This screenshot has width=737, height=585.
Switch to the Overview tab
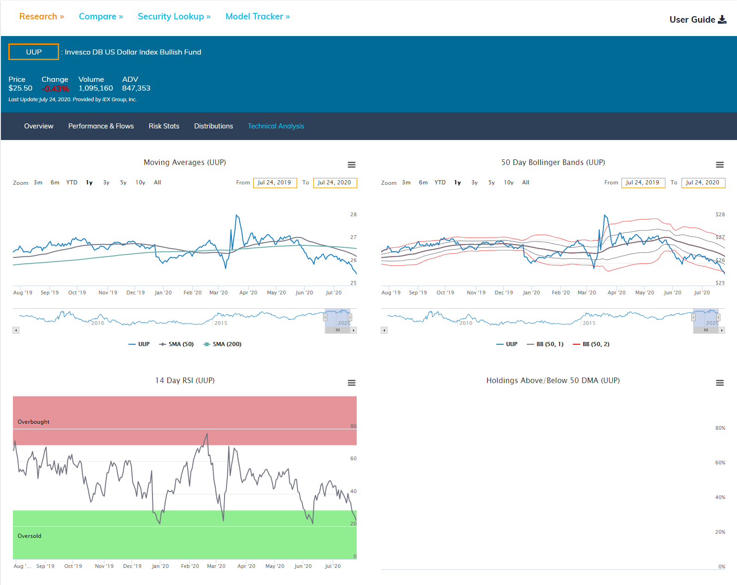pos(39,126)
